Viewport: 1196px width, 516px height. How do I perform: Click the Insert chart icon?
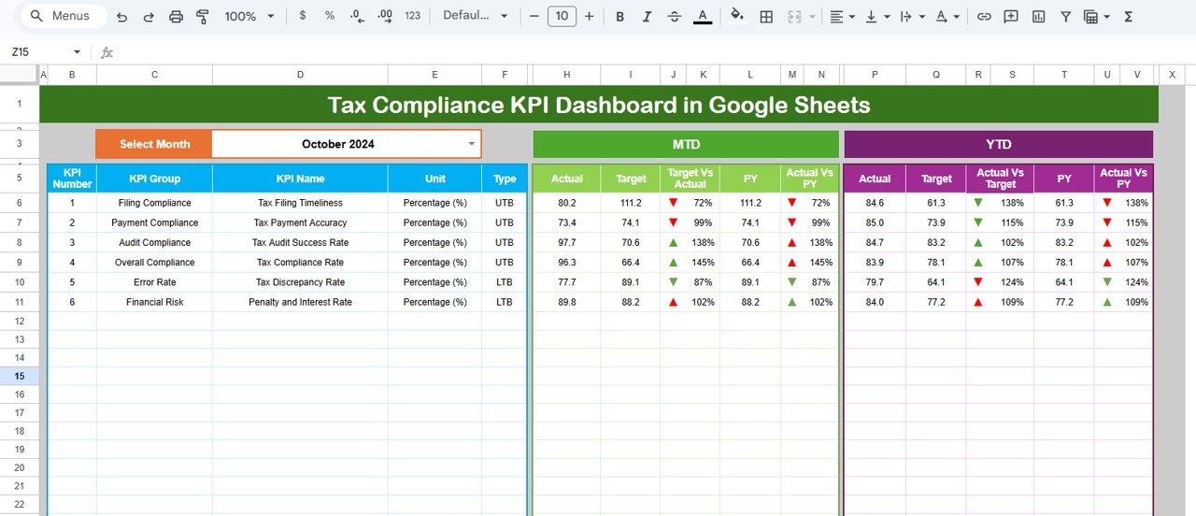(1037, 16)
